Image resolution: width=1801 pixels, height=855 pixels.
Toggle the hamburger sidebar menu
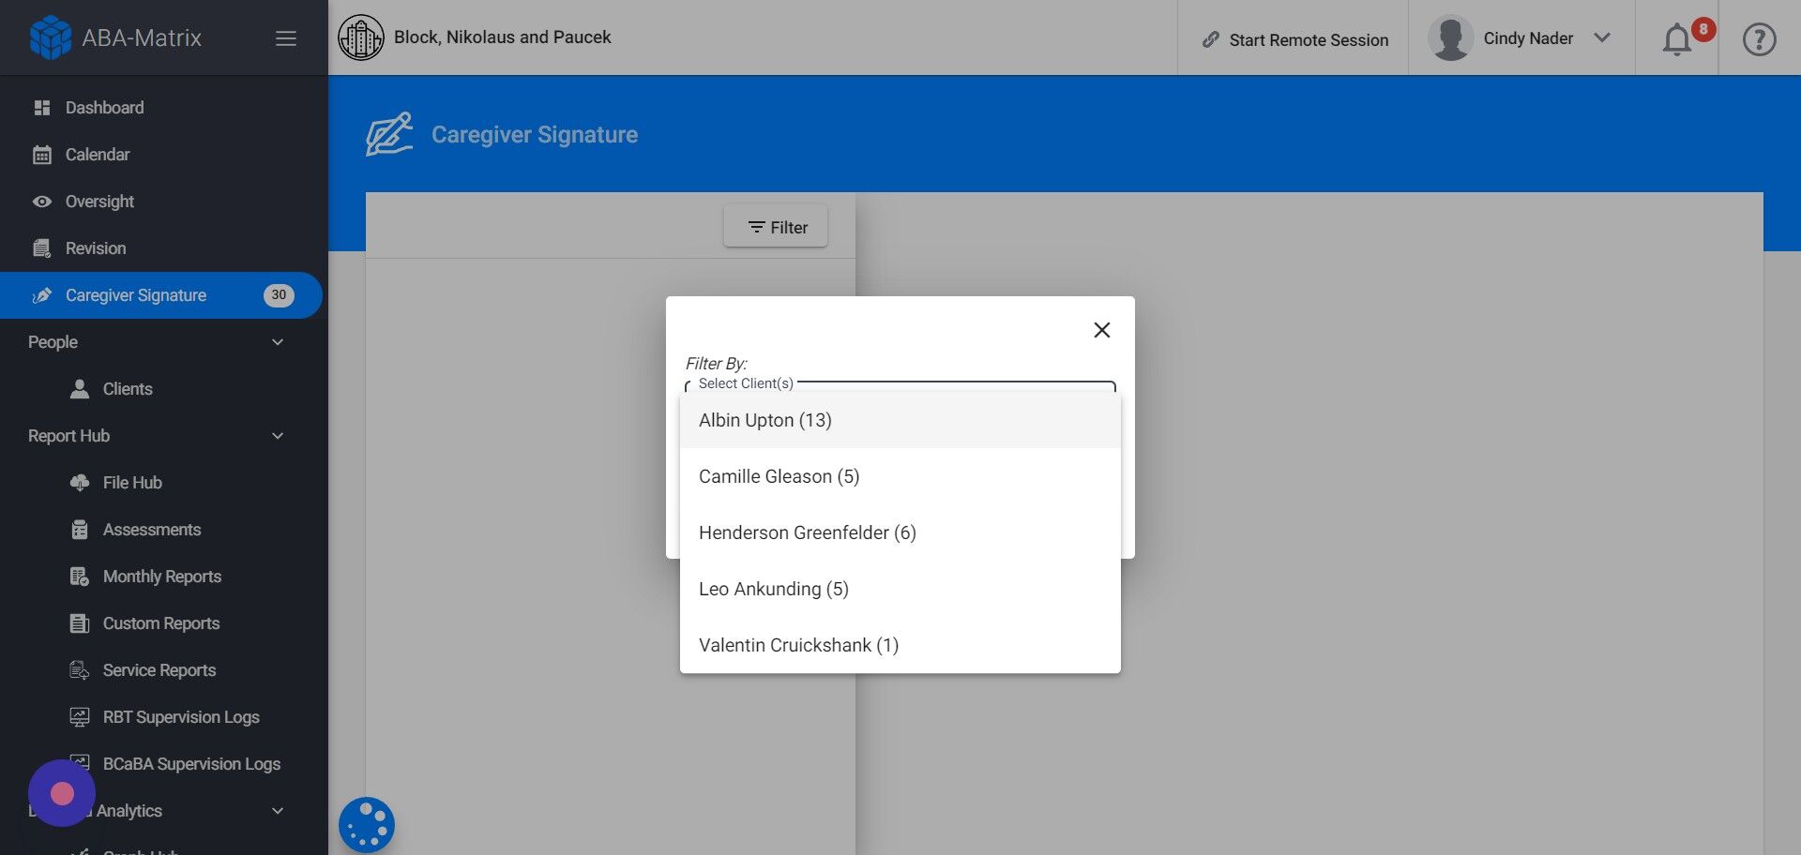(x=286, y=38)
